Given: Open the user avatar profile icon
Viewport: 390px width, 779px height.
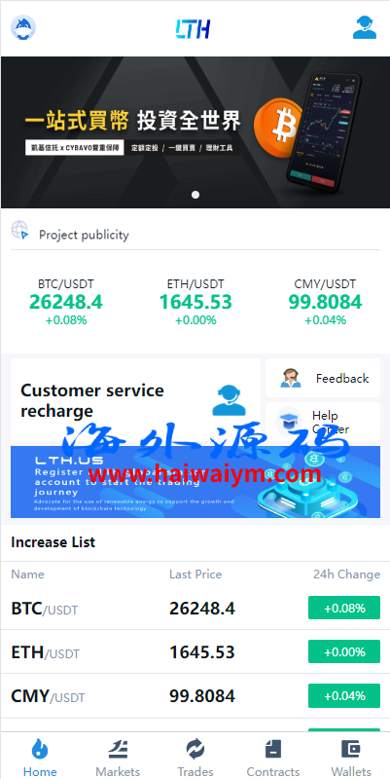Looking at the screenshot, I should click(x=23, y=28).
